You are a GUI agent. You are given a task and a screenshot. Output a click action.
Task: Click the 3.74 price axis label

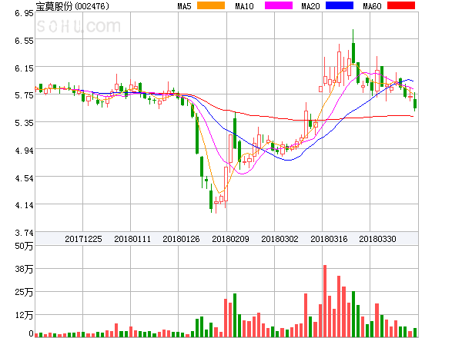(x=24, y=233)
